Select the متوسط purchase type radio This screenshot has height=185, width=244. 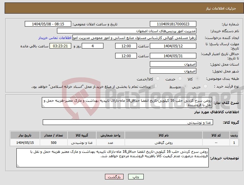pos(185,86)
